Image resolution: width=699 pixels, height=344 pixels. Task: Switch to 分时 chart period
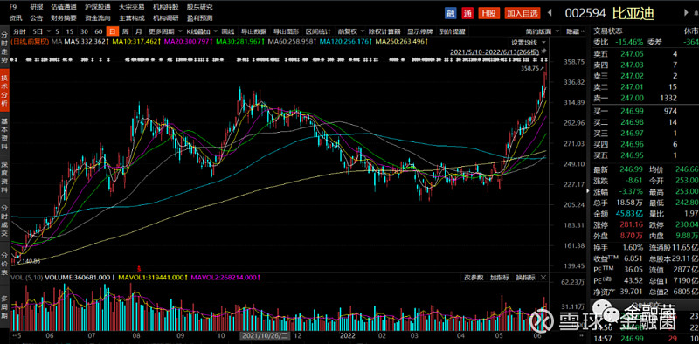click(19, 31)
